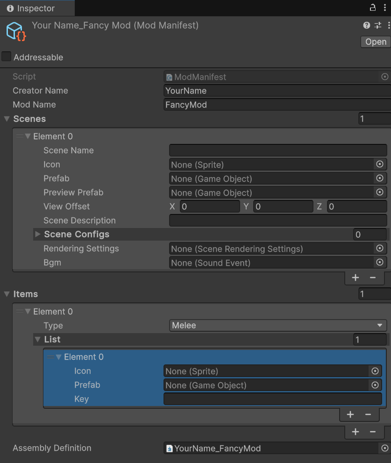Enable the Addressable checkbox
Screen dimensions: 391x463
coord(6,57)
